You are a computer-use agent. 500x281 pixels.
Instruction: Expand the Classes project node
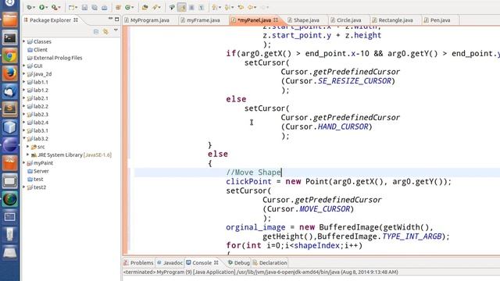click(24, 41)
